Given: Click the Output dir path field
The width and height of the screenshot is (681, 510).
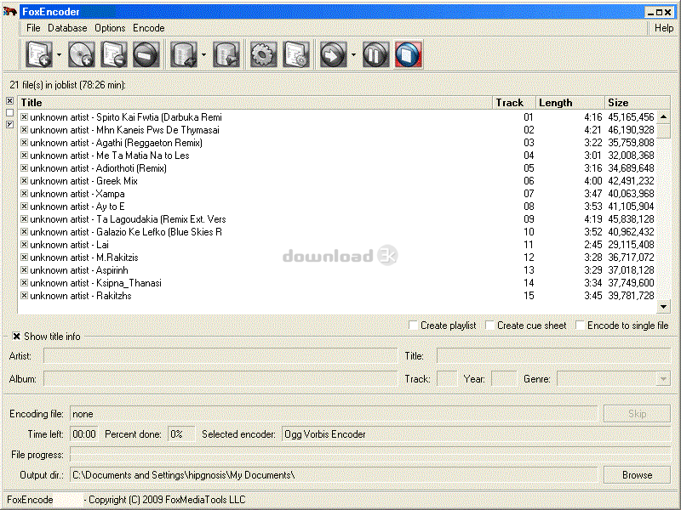Looking at the screenshot, I should tap(334, 475).
